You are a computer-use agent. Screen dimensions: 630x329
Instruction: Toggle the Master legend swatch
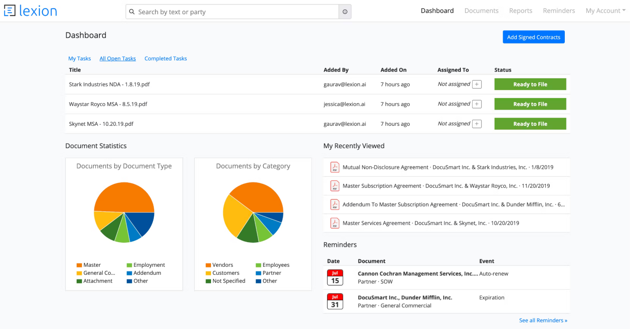click(79, 265)
